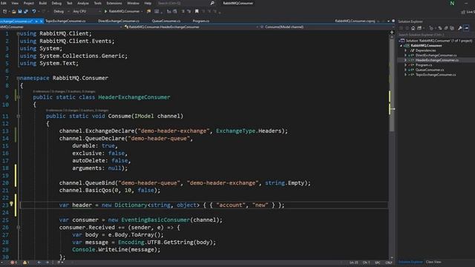Click the Live Share icon

point(463,12)
